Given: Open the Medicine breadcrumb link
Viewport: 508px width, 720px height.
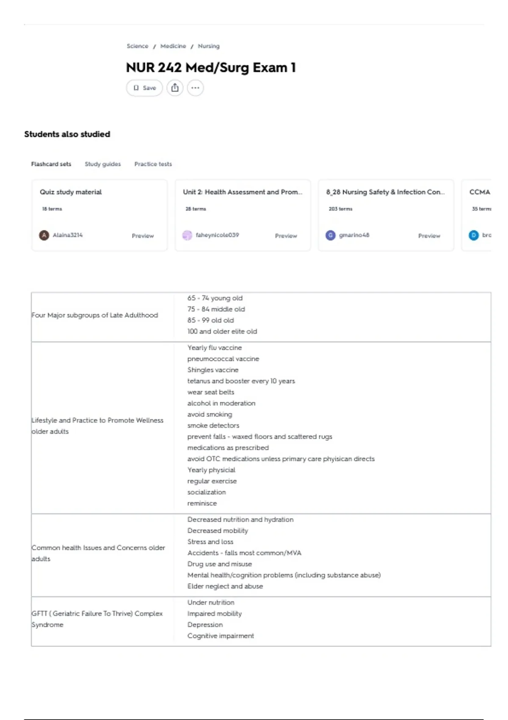Looking at the screenshot, I should click(x=173, y=46).
